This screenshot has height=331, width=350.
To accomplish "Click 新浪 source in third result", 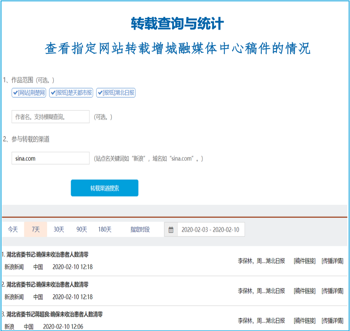I will click(9, 327).
